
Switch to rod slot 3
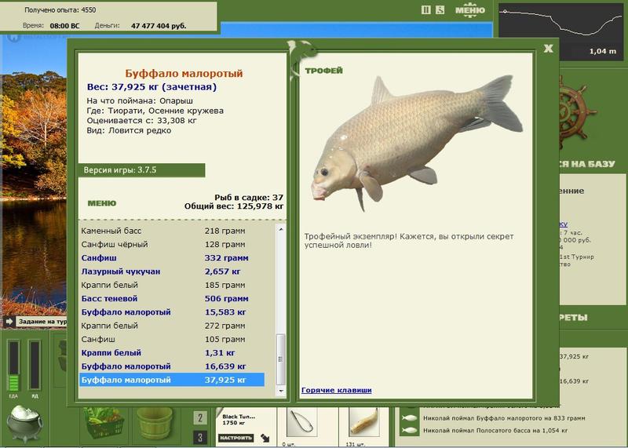click(200, 437)
